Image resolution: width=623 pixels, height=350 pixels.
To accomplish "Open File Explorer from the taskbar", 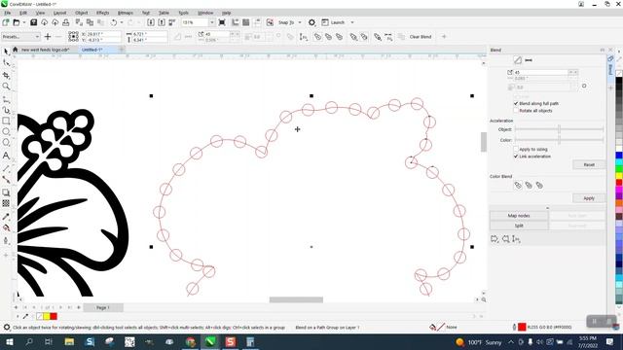I will click(69, 341).
